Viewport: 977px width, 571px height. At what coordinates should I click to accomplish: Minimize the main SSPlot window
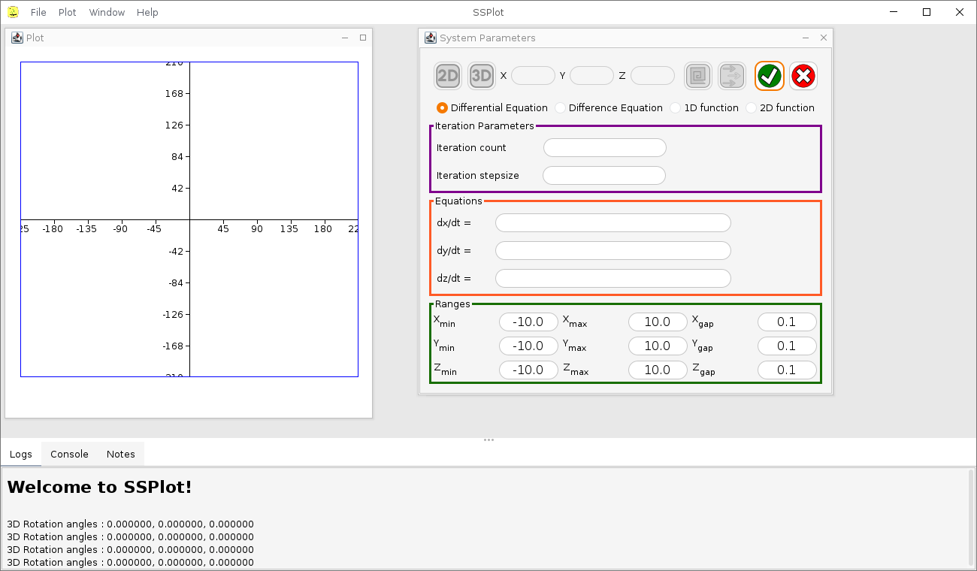(894, 12)
